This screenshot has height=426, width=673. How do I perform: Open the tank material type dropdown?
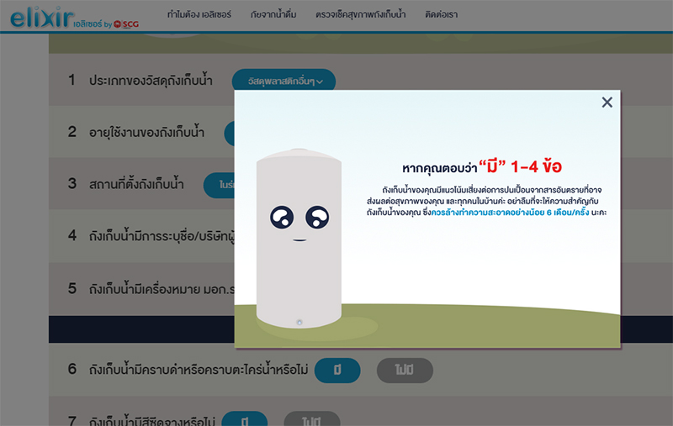point(284,81)
